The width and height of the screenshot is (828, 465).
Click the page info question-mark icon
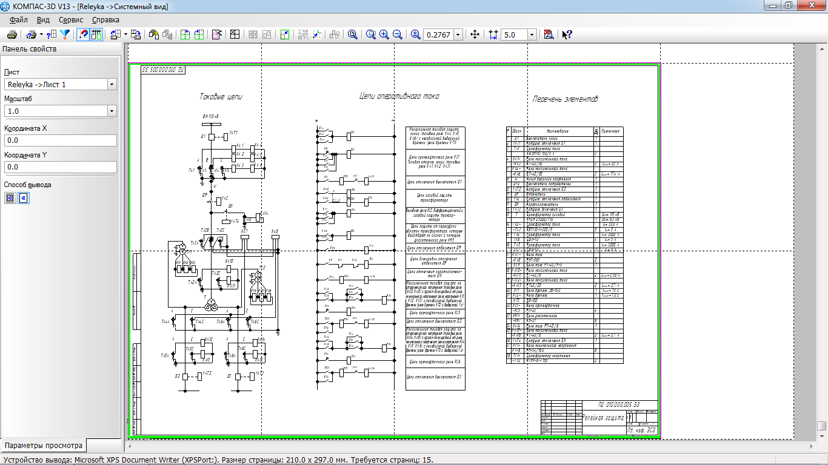pos(52,35)
